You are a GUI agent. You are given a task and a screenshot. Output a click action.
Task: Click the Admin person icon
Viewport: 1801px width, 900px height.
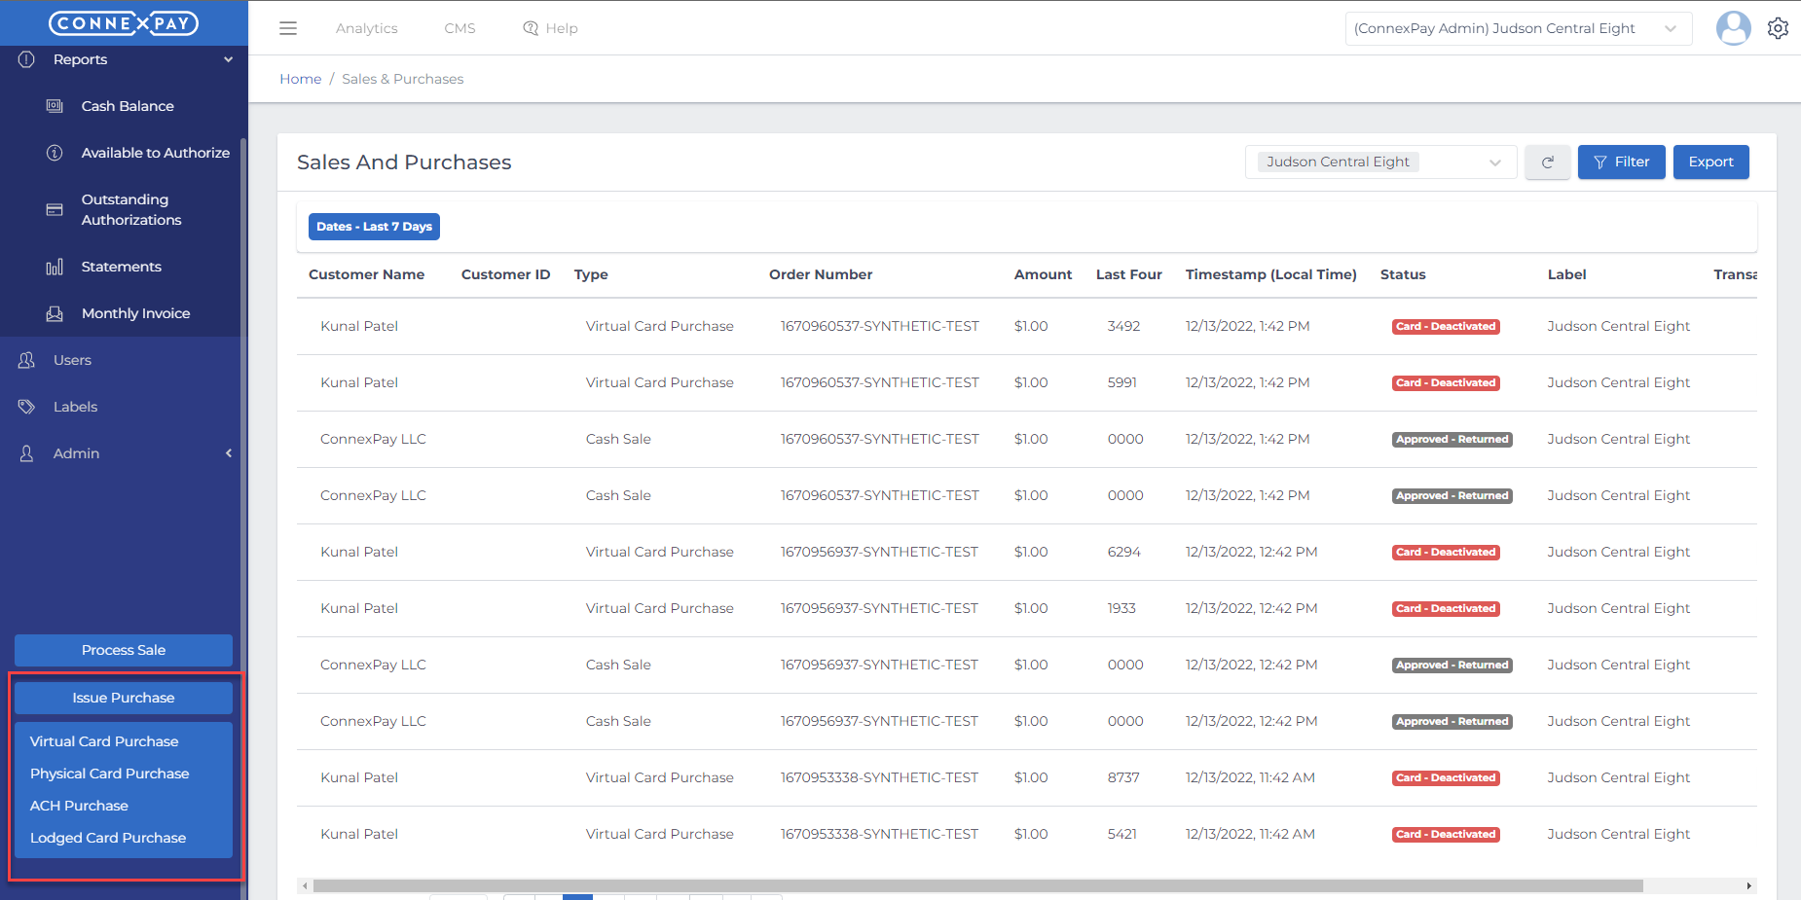(26, 453)
